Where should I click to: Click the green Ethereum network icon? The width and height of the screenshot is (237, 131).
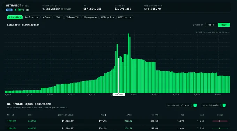point(16,10)
